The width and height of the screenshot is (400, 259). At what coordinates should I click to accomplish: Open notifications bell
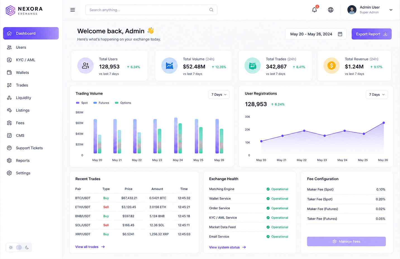click(315, 10)
